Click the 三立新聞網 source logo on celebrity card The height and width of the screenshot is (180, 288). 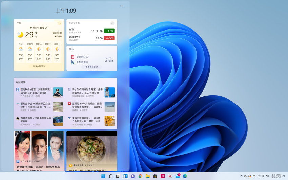[18, 161]
